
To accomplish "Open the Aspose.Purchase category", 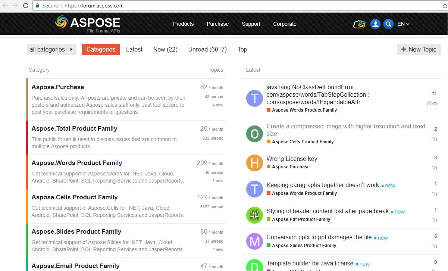I will (x=58, y=87).
